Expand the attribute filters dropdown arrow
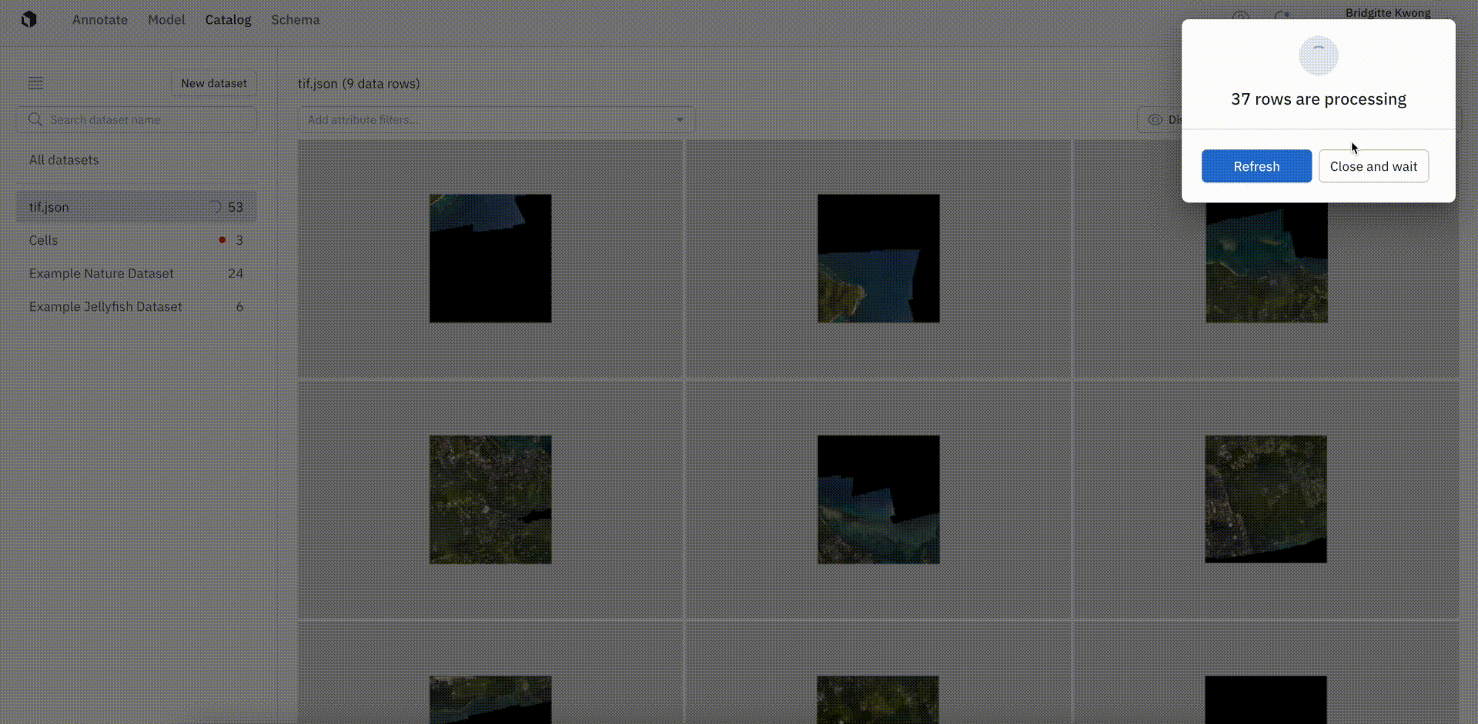This screenshot has height=724, width=1478. point(680,119)
